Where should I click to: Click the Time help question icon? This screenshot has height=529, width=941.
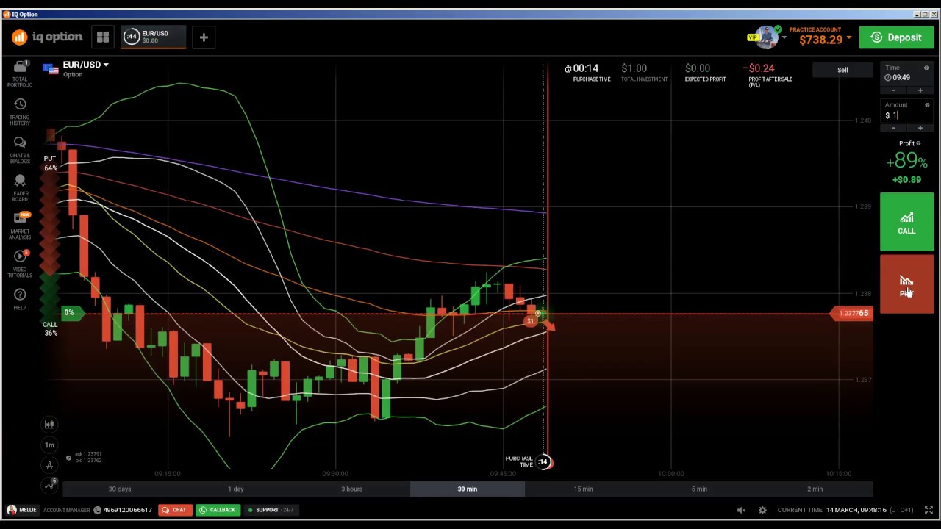pos(926,68)
